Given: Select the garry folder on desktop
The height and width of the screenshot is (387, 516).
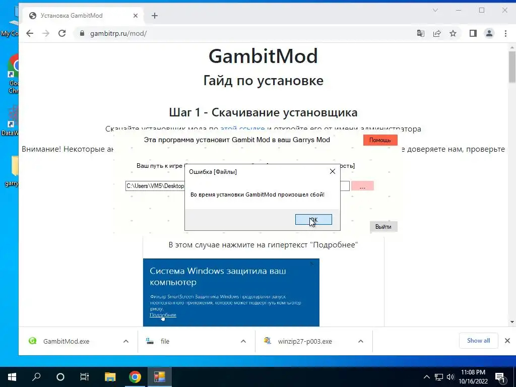Looking at the screenshot, I should pyautogui.click(x=12, y=171).
